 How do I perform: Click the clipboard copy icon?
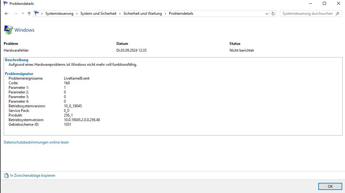coord(6,175)
